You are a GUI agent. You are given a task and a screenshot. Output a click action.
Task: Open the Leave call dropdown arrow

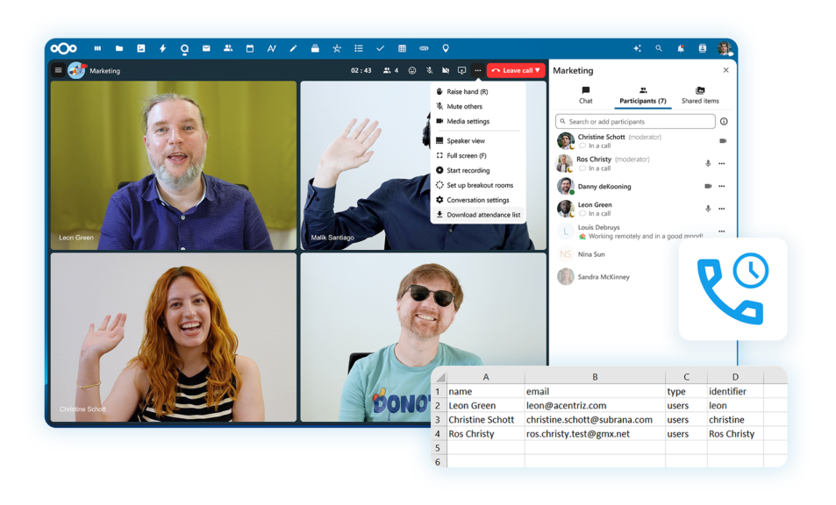point(537,70)
